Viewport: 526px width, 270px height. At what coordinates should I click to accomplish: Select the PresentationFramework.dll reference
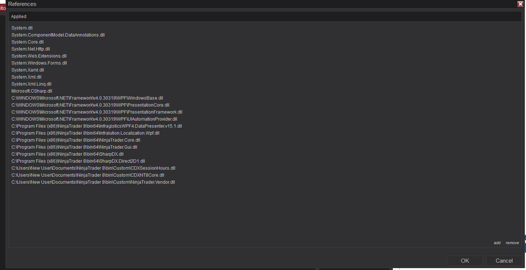[97, 112]
